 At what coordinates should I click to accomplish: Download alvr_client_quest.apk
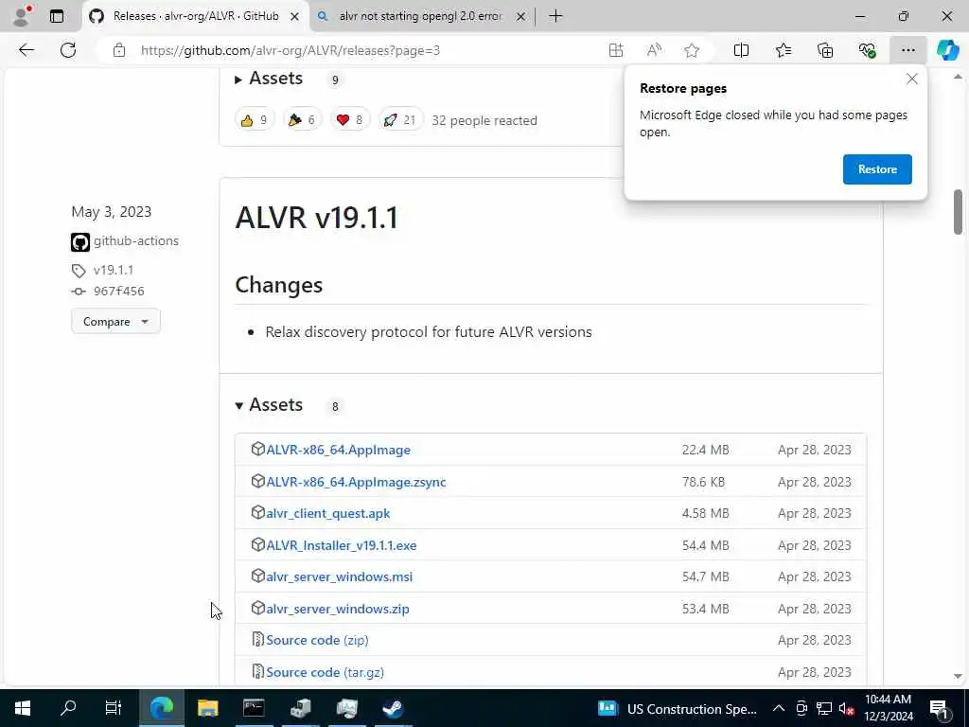(328, 514)
